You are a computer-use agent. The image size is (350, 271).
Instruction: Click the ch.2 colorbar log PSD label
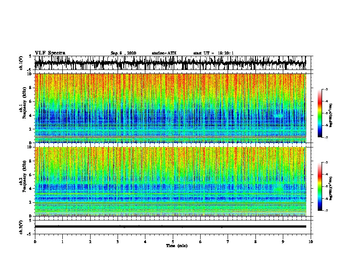coord(331,188)
